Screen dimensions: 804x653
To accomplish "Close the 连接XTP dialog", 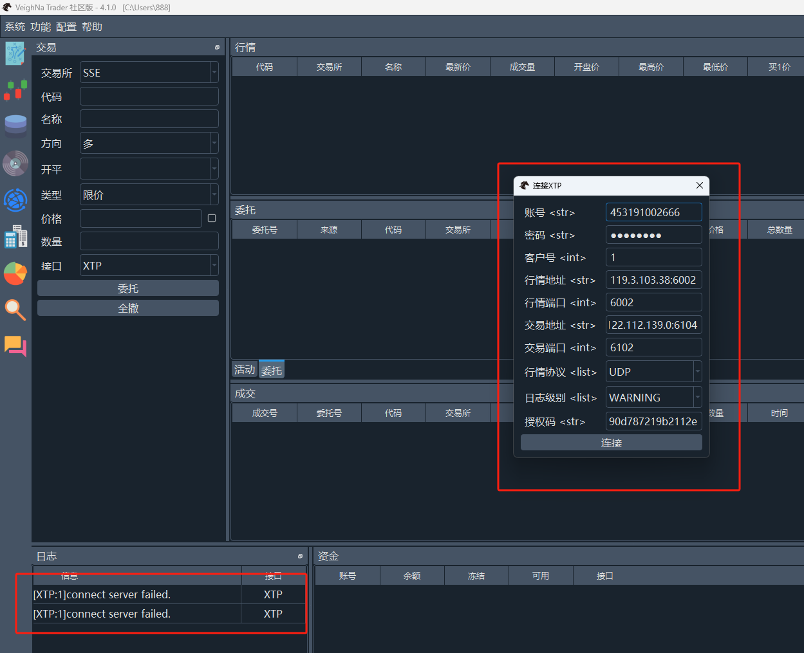I will (700, 185).
